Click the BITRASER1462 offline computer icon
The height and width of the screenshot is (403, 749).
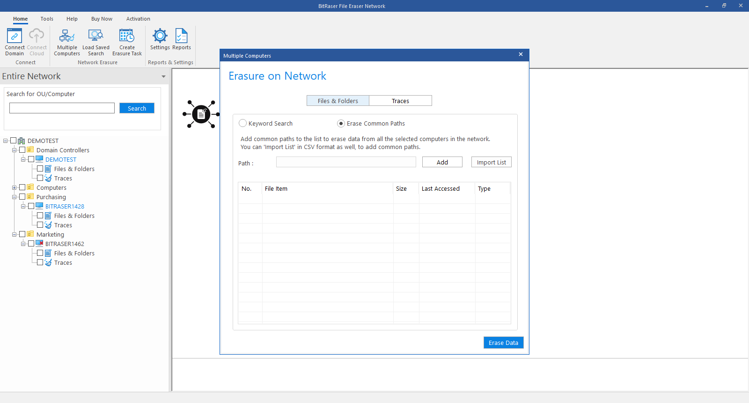[x=39, y=244]
